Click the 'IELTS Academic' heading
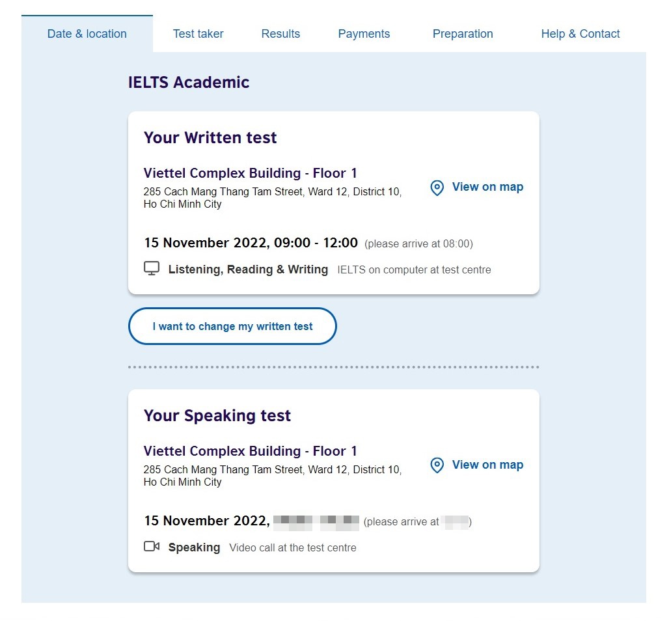The image size is (669, 621). (x=189, y=82)
